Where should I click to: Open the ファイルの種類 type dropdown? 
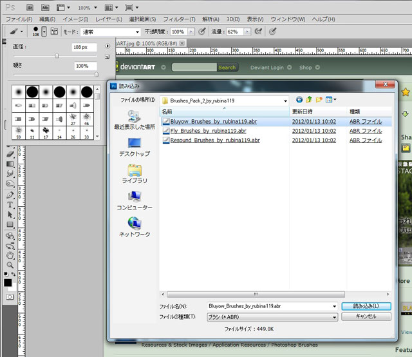point(272,317)
